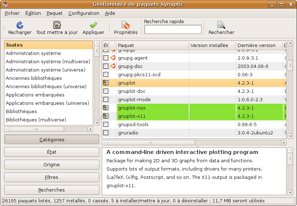Click package list scroll-down arrow
Screen dimensions: 297x206
290,136
